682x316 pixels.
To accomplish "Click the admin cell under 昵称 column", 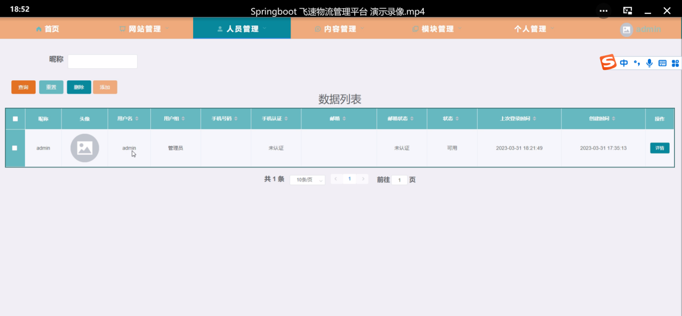I will point(43,148).
